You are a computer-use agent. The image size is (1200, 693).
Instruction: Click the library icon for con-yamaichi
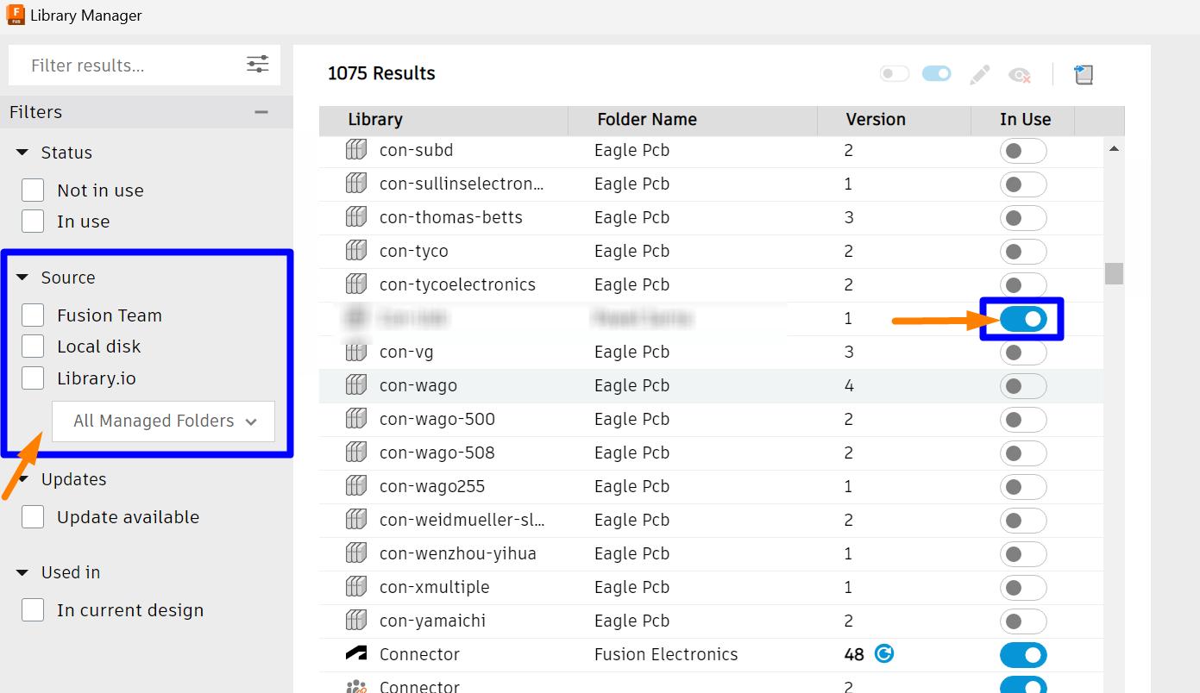tap(355, 621)
